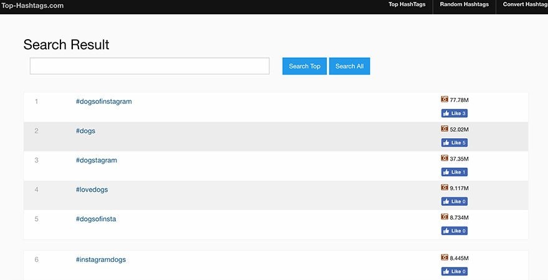Click Instagram icon beside 8.445M count
Viewport: 548px width, 280px height.
(445, 257)
